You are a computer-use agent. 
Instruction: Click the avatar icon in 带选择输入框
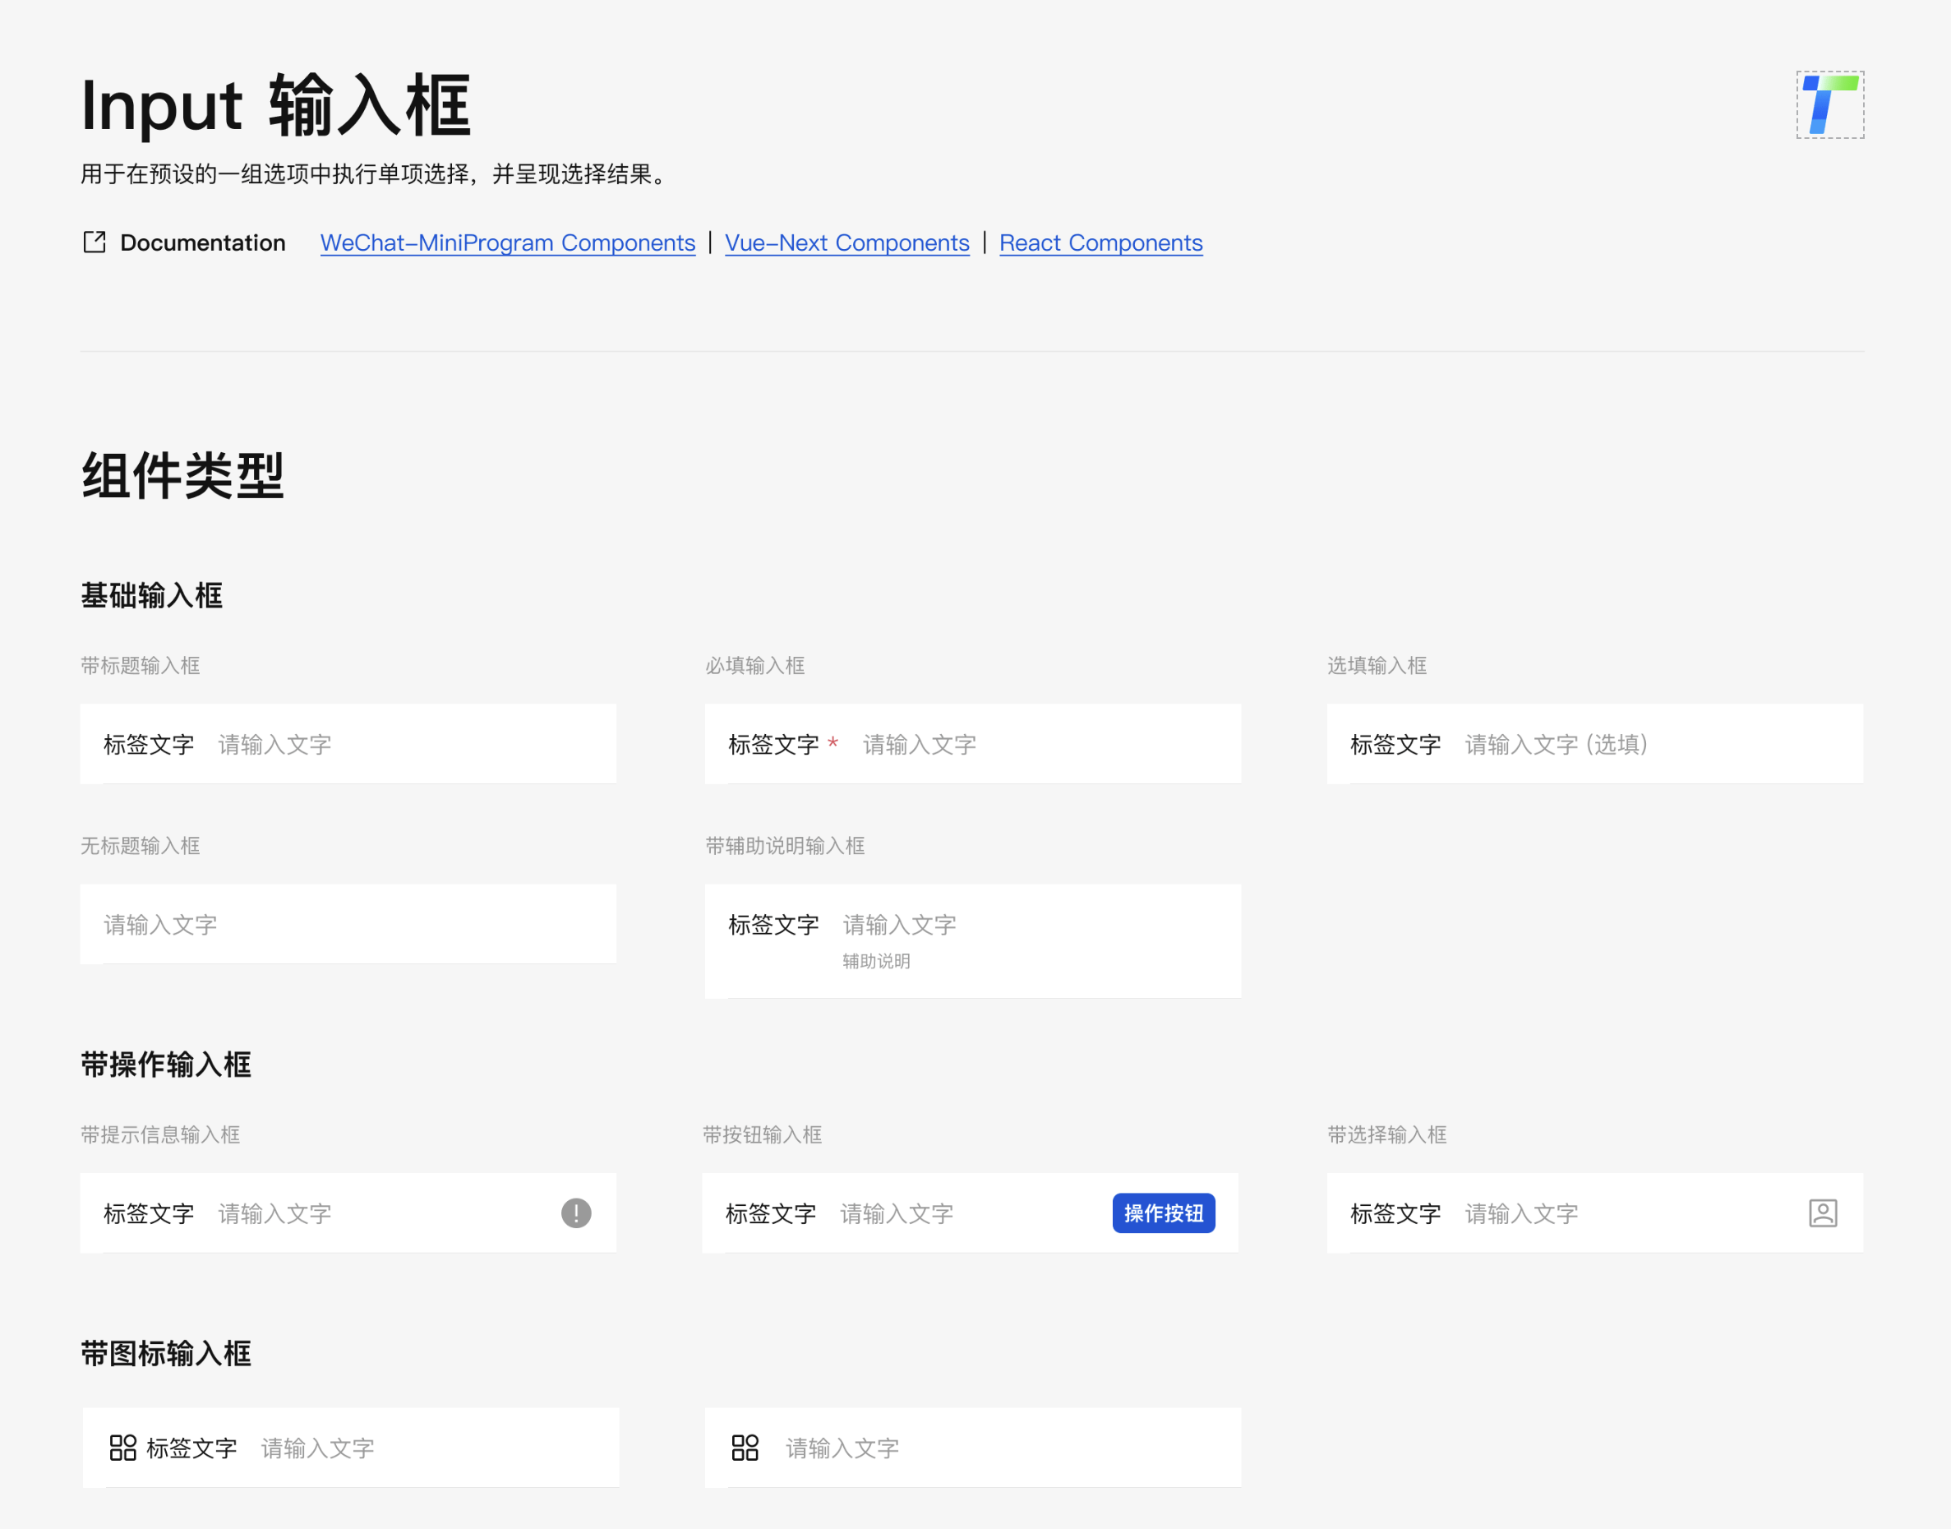tap(1823, 1213)
